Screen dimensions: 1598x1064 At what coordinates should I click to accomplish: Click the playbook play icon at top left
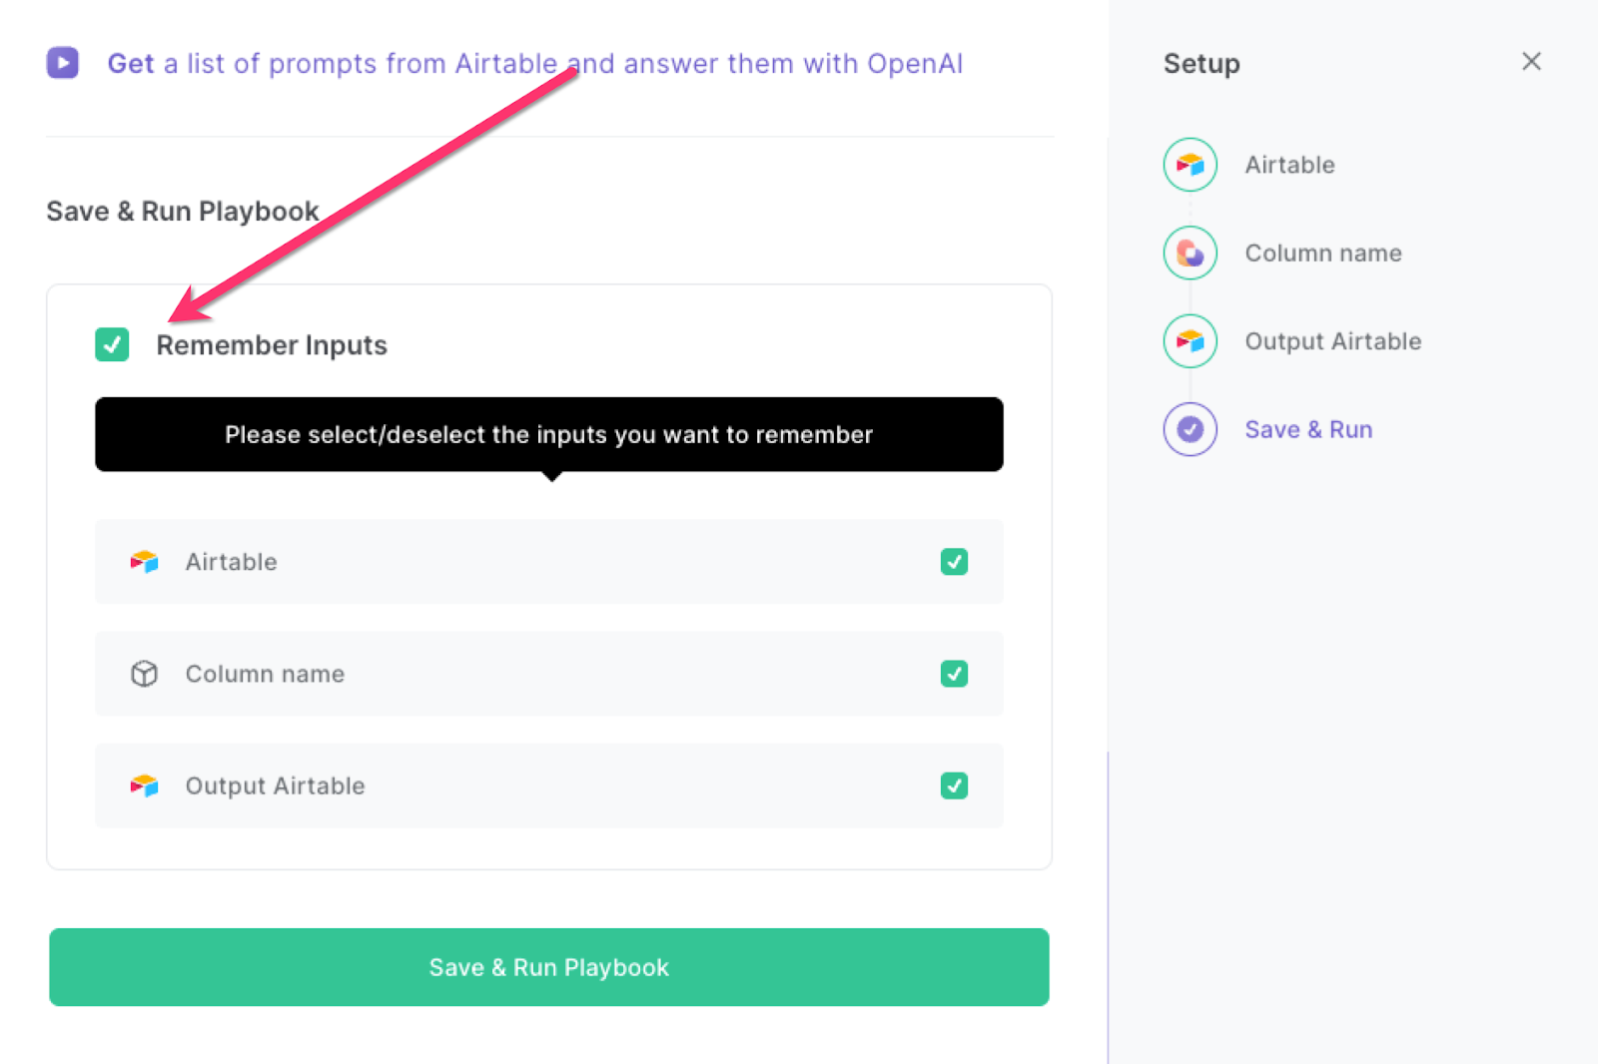point(62,63)
